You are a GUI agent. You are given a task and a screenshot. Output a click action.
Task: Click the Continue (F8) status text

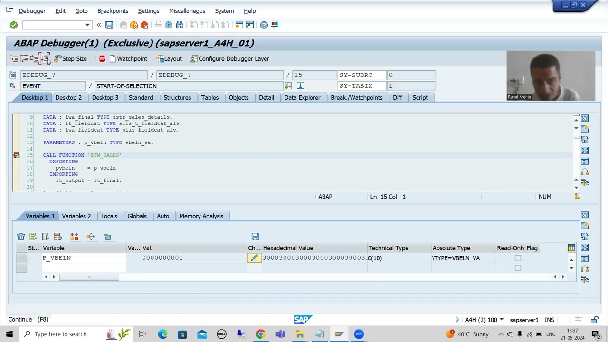tap(28, 320)
